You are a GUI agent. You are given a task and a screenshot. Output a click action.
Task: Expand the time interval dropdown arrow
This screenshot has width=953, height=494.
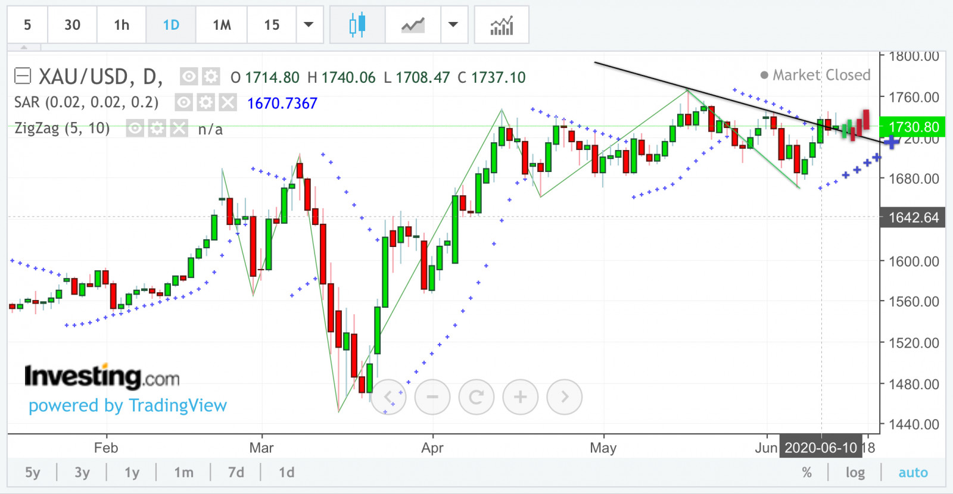[309, 25]
